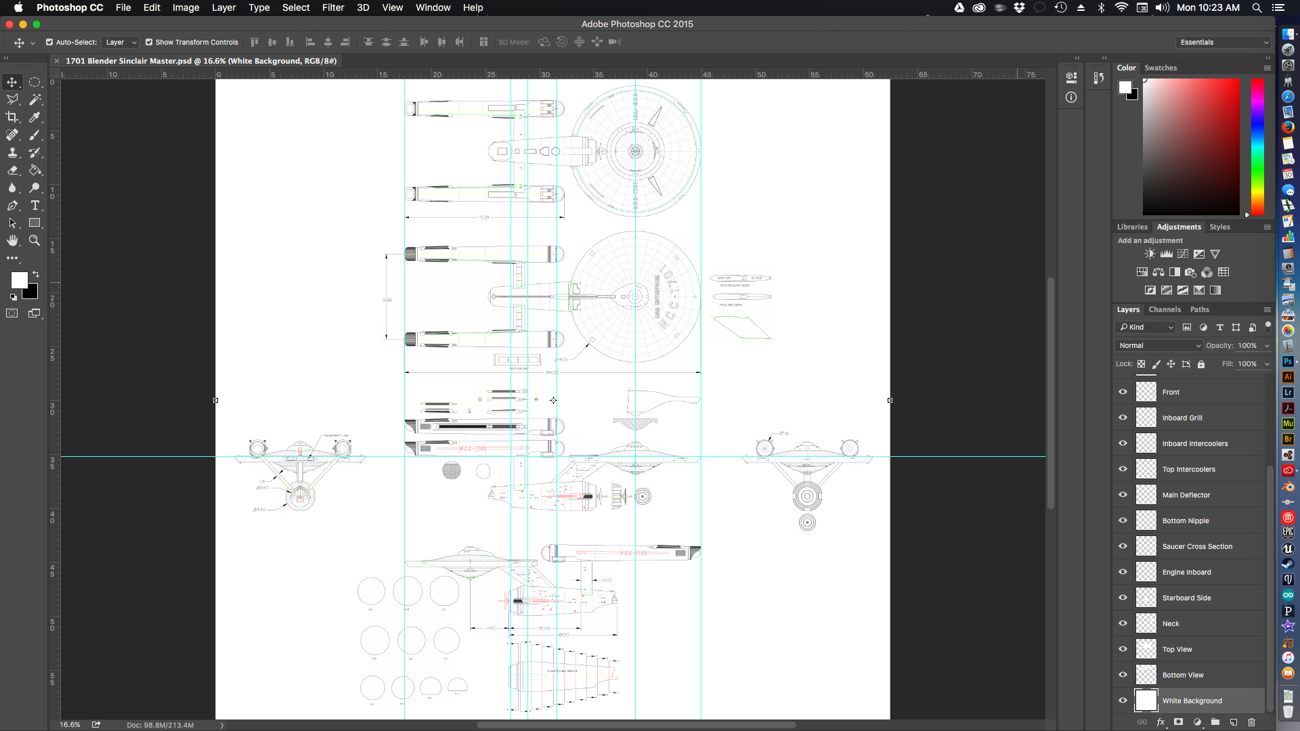The image size is (1300, 731).
Task: Switch to the Channels tab
Action: tap(1165, 309)
